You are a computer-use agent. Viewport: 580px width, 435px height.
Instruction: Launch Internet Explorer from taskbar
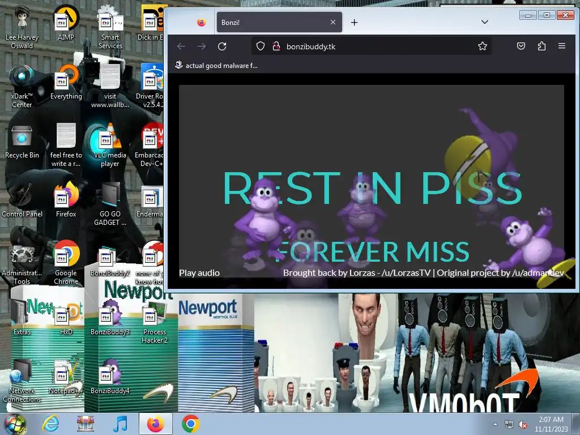tap(50, 424)
